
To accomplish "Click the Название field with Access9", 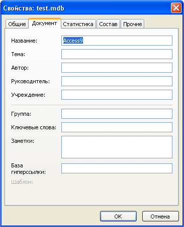I will pyautogui.click(x=117, y=41).
